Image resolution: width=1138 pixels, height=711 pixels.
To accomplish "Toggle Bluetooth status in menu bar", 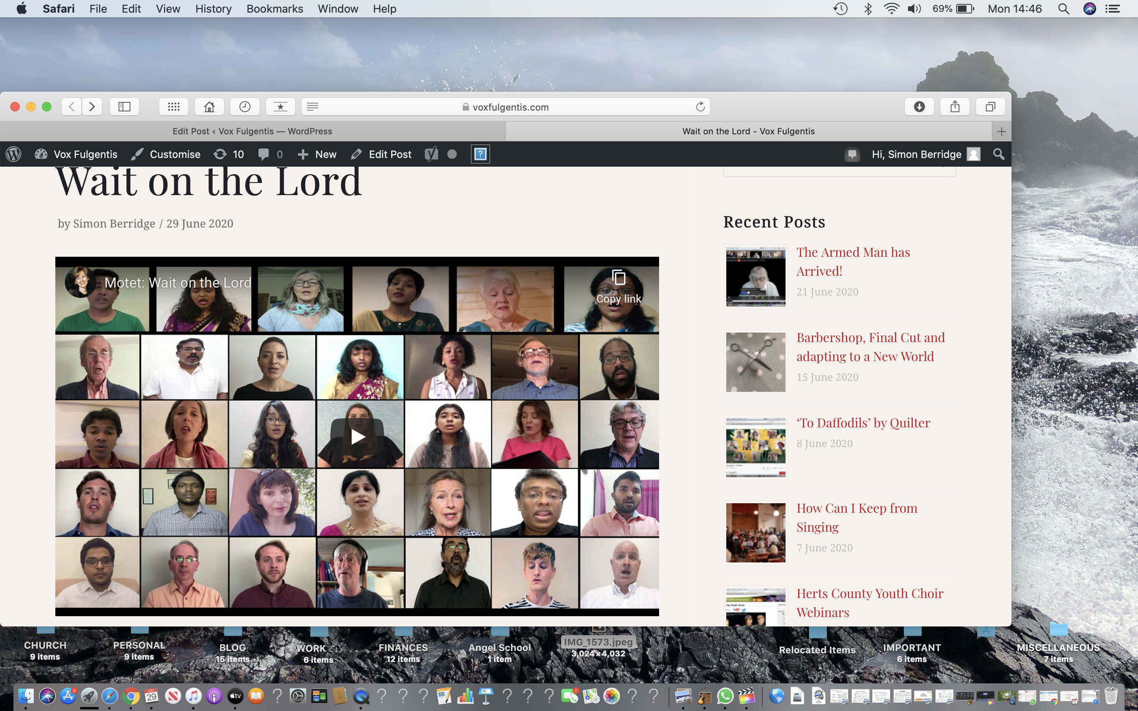I will click(867, 9).
